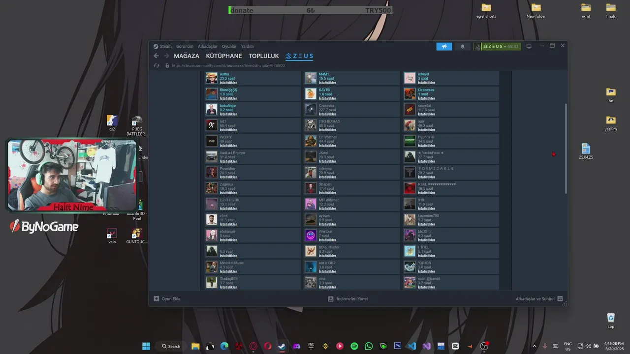The image size is (630, 354).
Task: Open İstatistikler under F1DEL
Action: click(426, 256)
